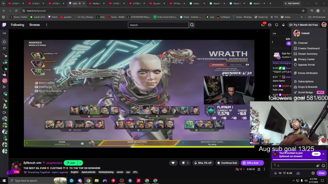Expand the Gift a Sub dropdown arrow
The image size is (328, 184).
click(x=261, y=163)
